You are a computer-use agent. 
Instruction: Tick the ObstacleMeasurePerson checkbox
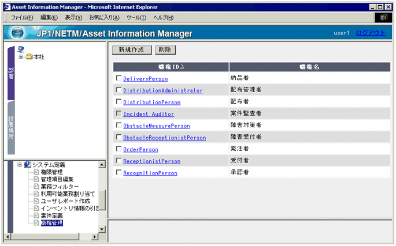(119, 125)
